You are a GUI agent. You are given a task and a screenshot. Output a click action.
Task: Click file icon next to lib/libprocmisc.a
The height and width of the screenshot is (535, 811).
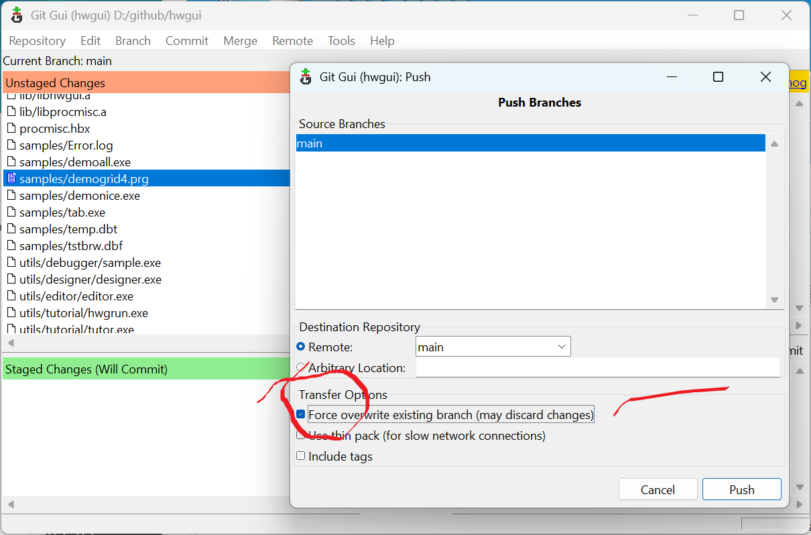pyautogui.click(x=11, y=111)
